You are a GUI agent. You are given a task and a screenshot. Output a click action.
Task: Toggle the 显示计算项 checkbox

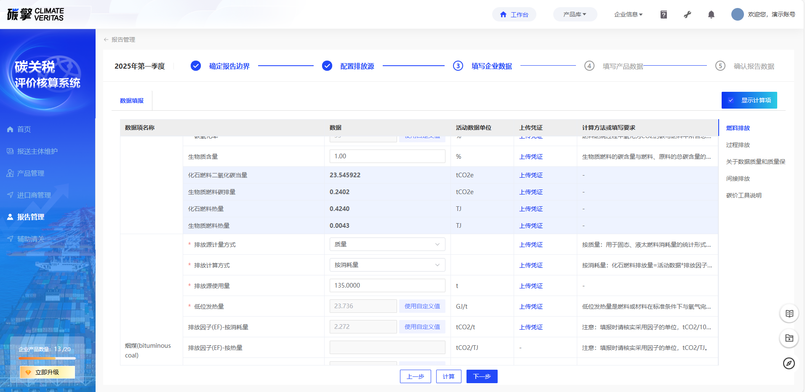[x=731, y=100]
